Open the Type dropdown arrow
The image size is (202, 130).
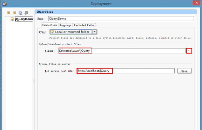click(x=94, y=32)
